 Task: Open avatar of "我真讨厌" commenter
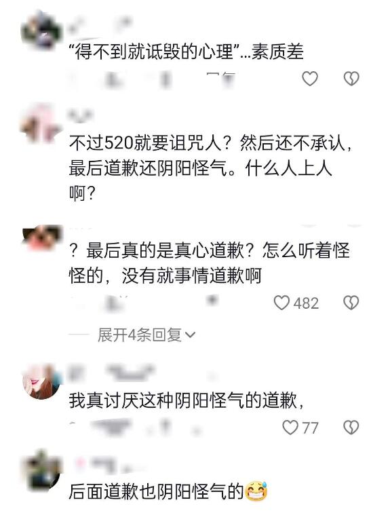[x=42, y=381]
